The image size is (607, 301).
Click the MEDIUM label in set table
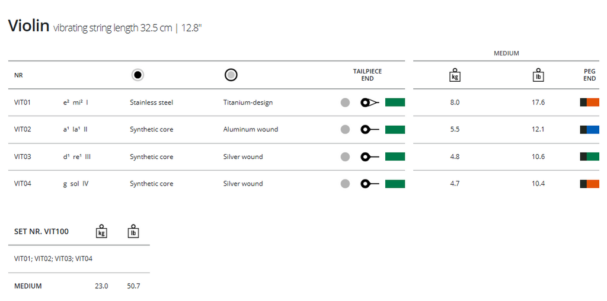[28, 286]
